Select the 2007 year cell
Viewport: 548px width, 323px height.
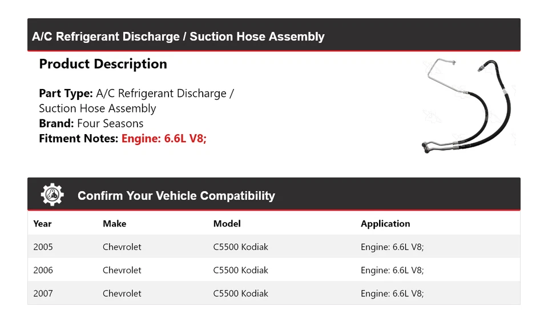pyautogui.click(x=43, y=293)
